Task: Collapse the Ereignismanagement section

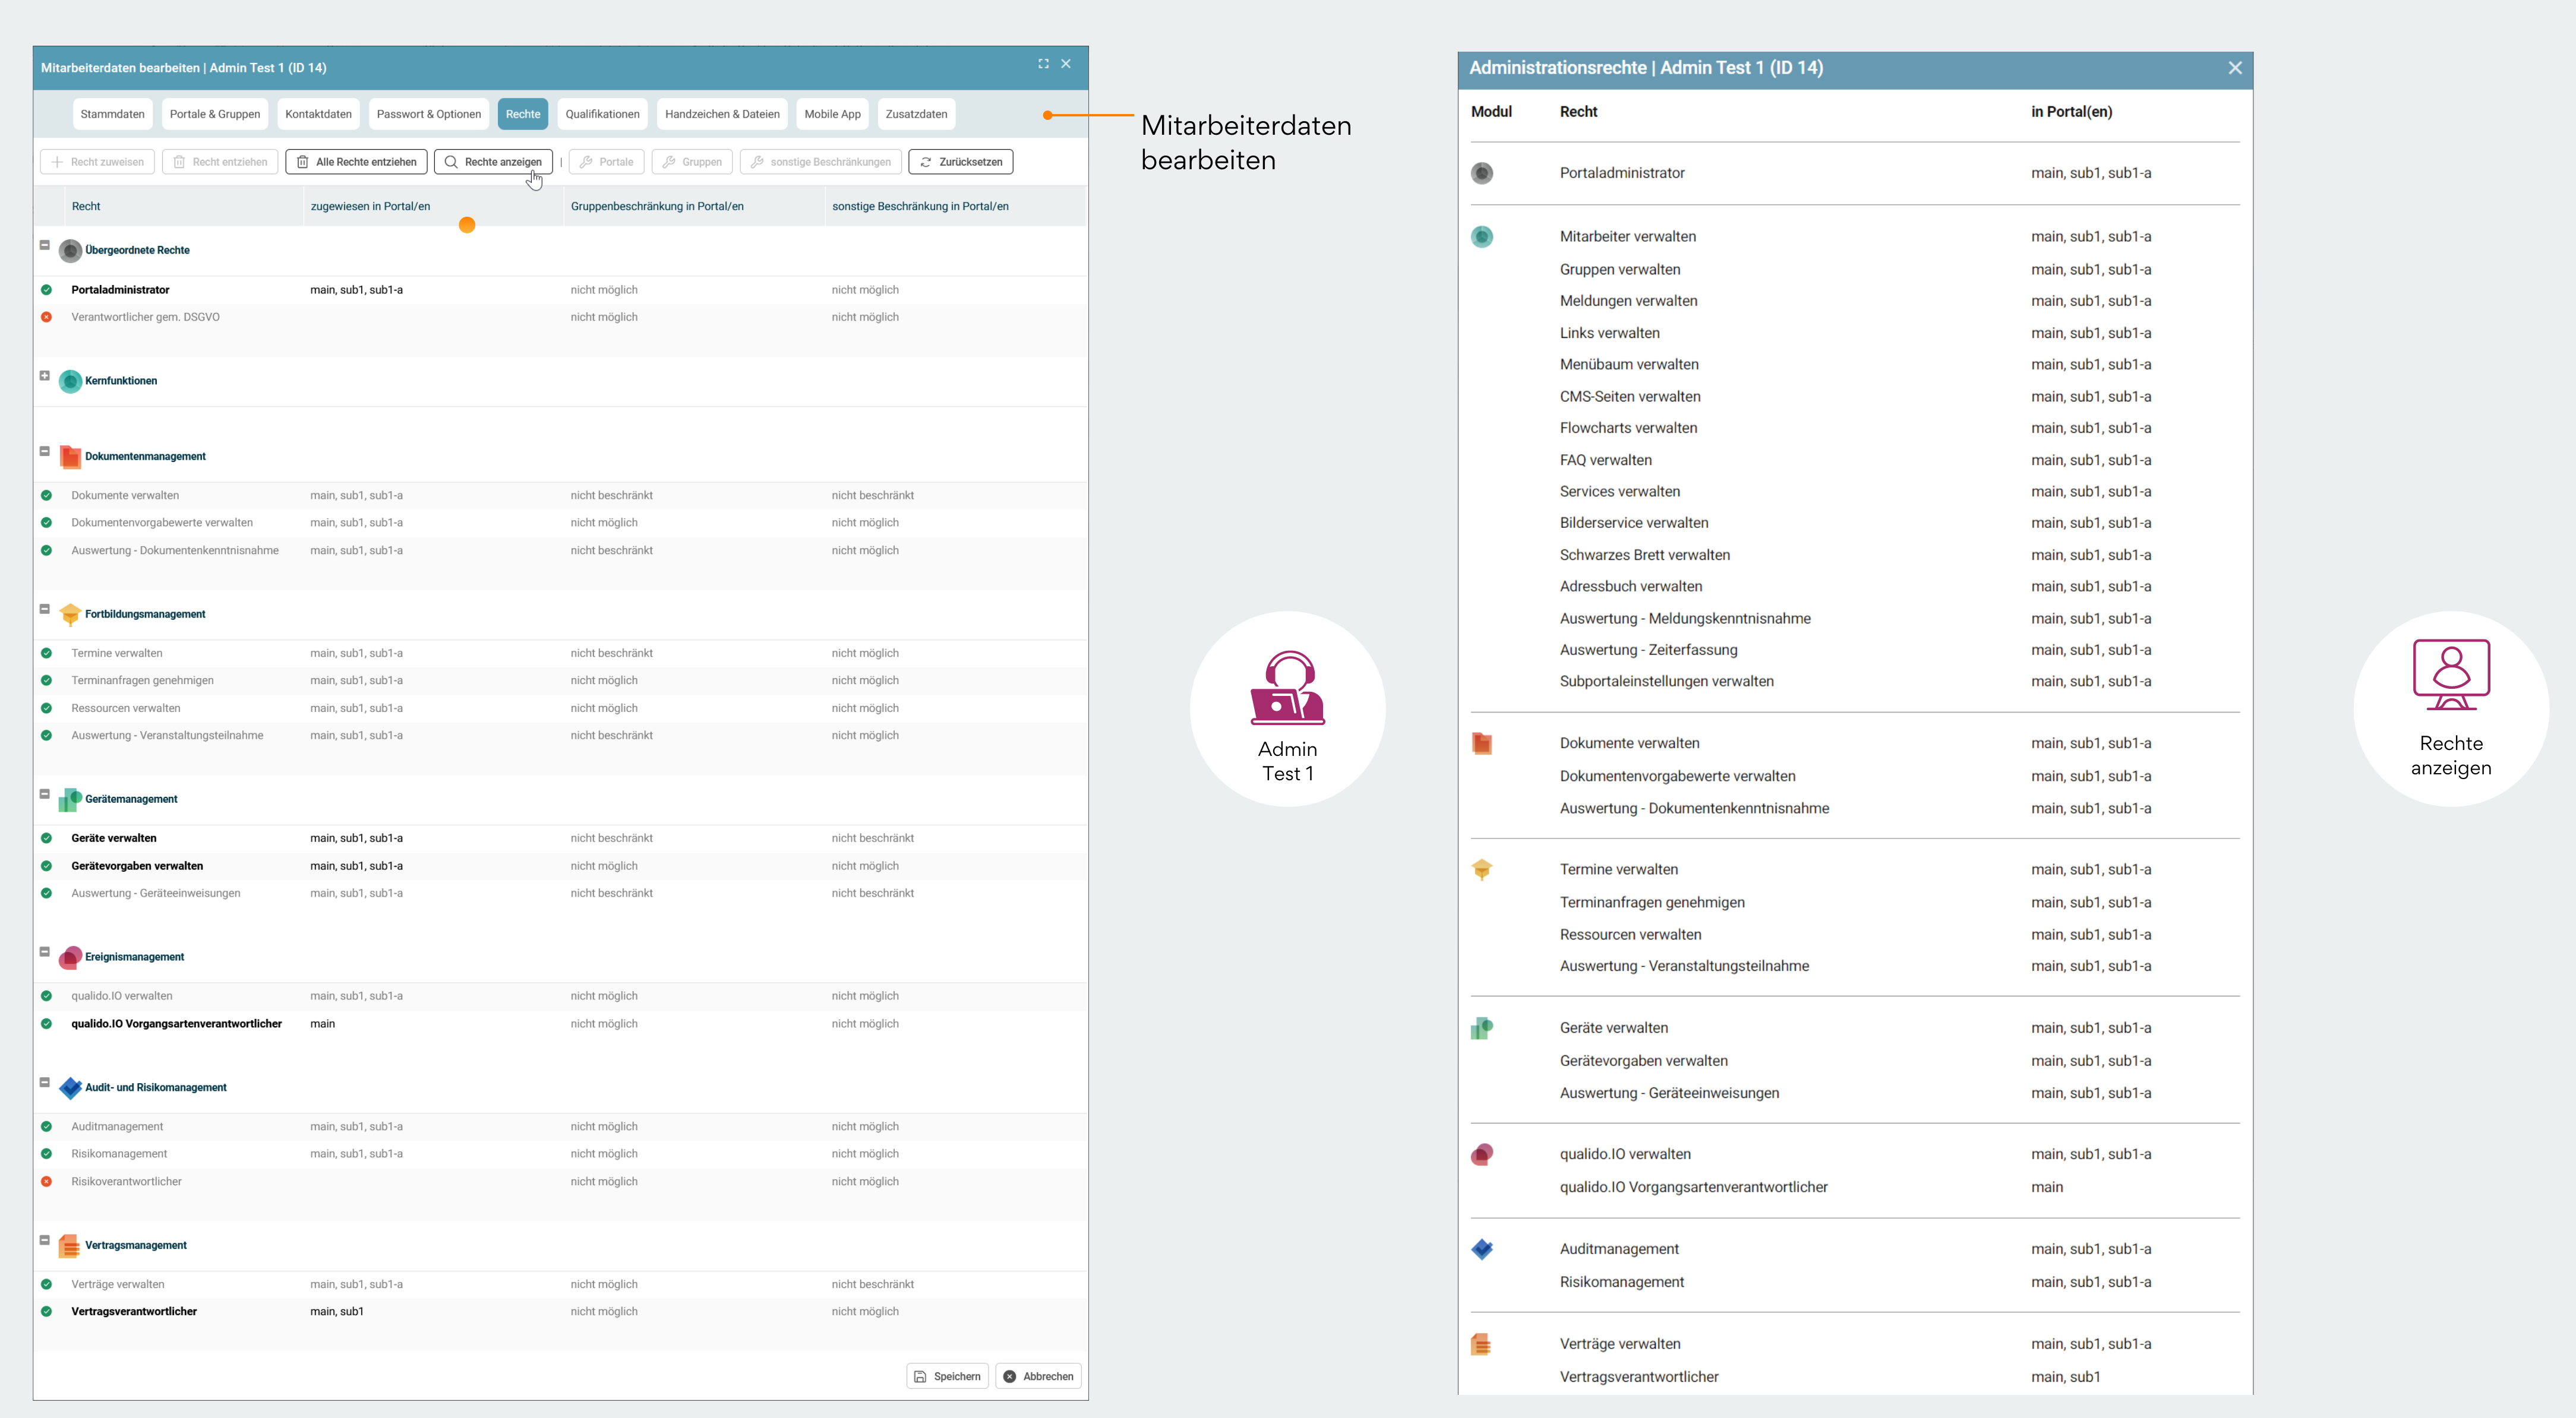Action: 44,951
